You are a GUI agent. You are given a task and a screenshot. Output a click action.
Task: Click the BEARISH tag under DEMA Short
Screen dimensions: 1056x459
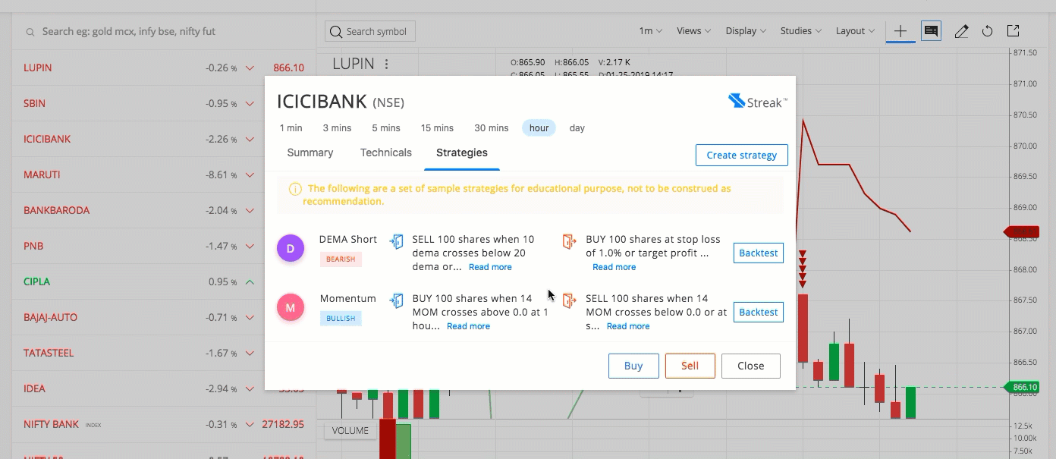[x=341, y=259]
